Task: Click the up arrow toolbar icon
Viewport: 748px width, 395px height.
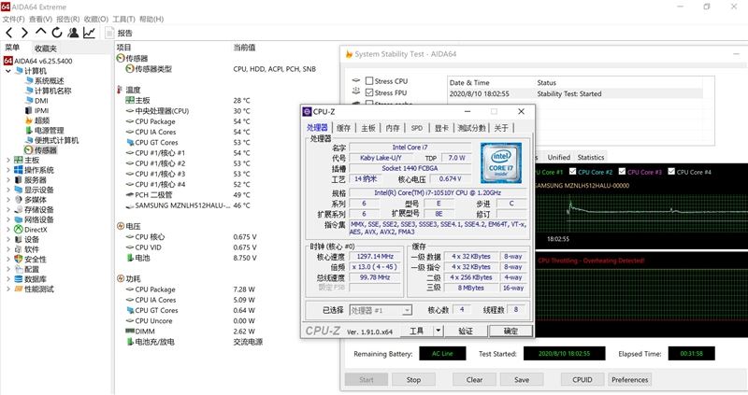Action: pos(41,32)
